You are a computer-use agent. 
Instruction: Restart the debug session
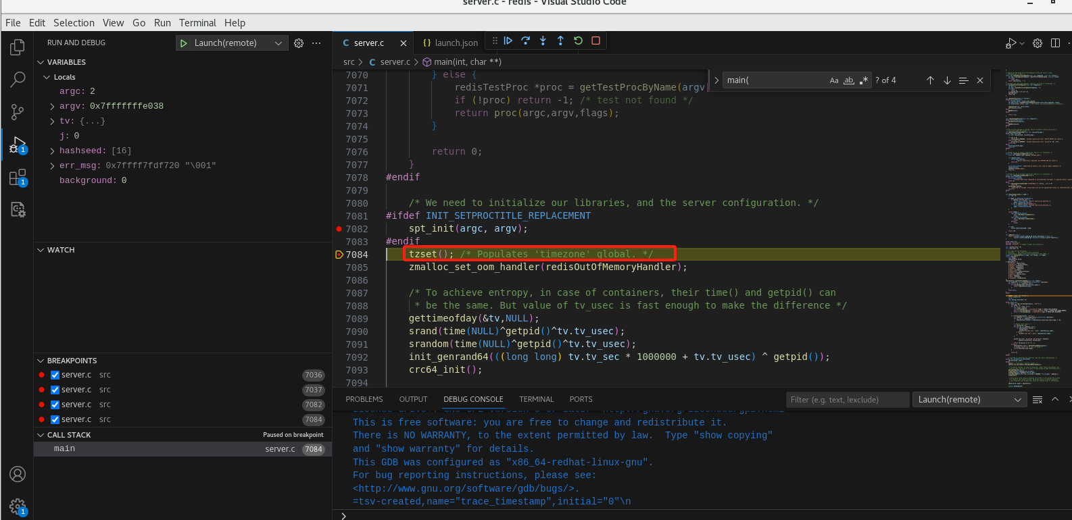(x=578, y=41)
